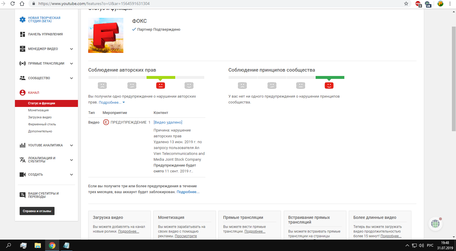Select the Статус и функции menu item
The width and height of the screenshot is (456, 251).
tap(46, 103)
